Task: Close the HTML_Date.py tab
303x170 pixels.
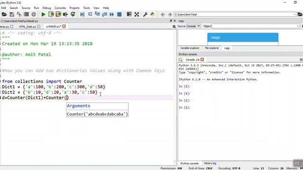Action: pos(39,26)
